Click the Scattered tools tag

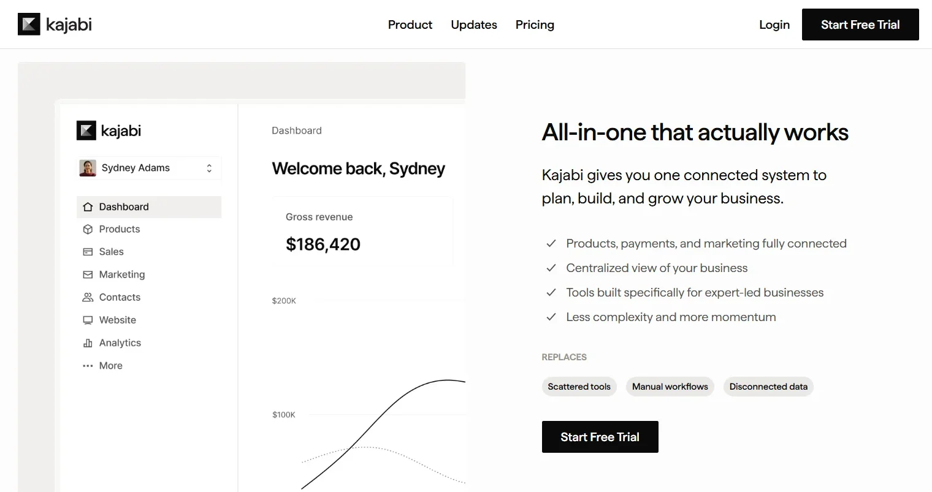coord(579,387)
